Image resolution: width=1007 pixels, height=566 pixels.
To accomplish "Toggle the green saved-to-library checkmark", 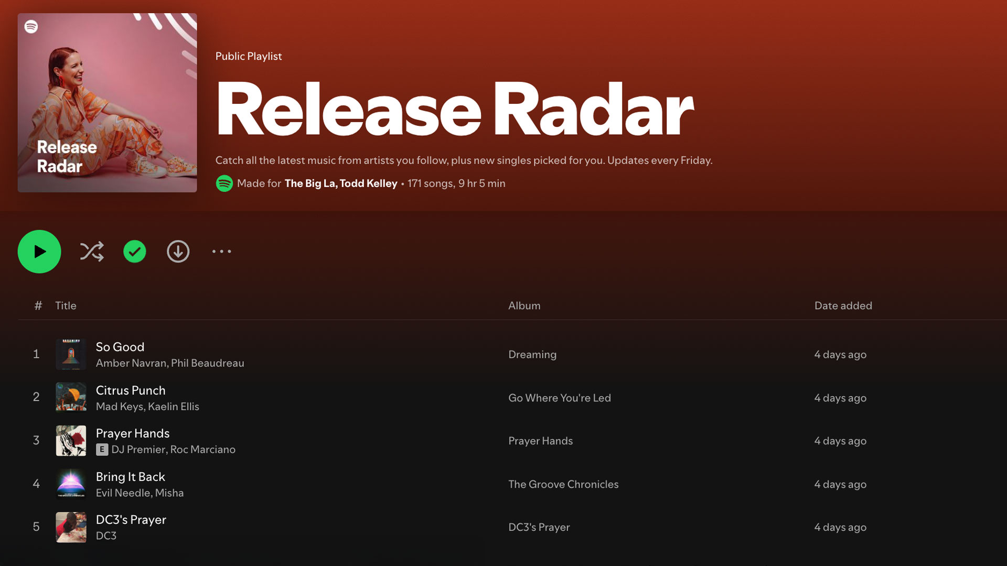I will [135, 252].
